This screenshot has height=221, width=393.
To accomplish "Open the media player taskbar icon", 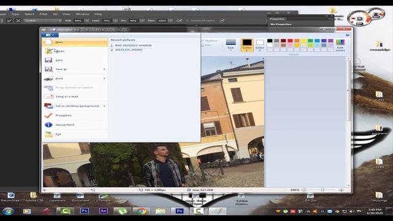I will tap(27, 211).
